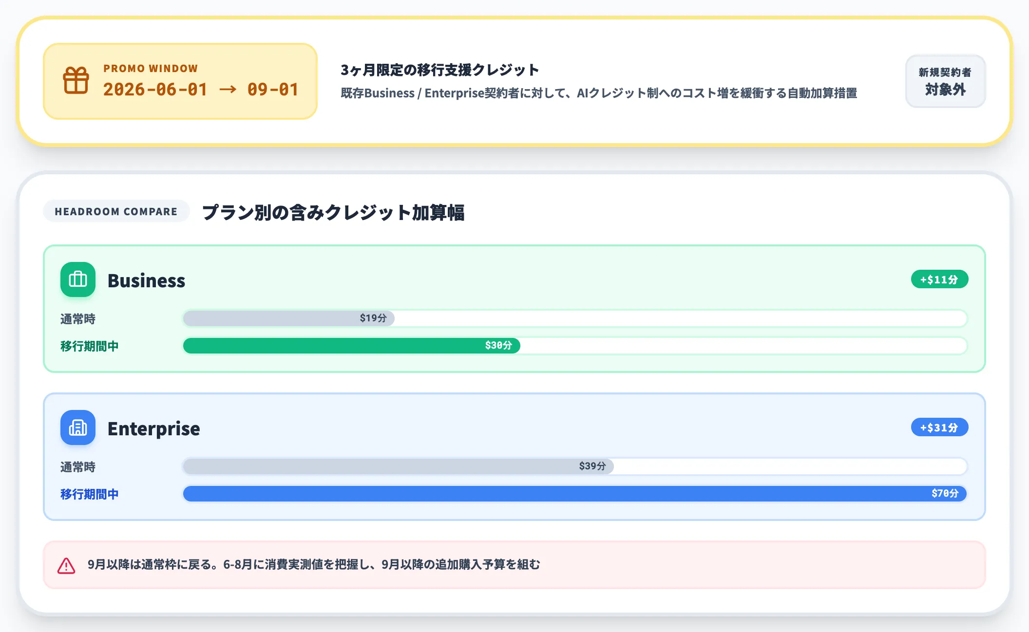Click the +$11分 green badge
The width and height of the screenshot is (1029, 632).
pyautogui.click(x=939, y=279)
